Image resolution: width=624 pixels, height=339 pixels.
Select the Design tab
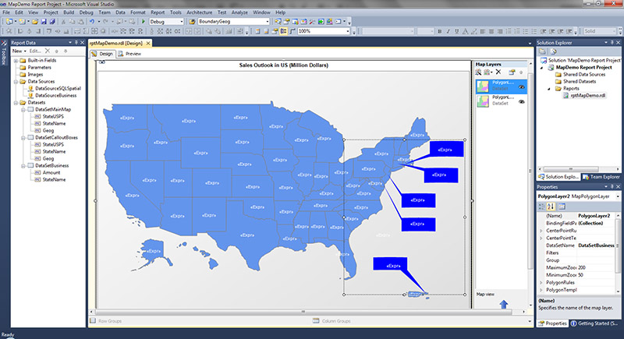[x=103, y=54]
